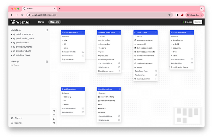Select shippinglimitdate column in order_items card
The image size is (213, 138).
(x=109, y=59)
